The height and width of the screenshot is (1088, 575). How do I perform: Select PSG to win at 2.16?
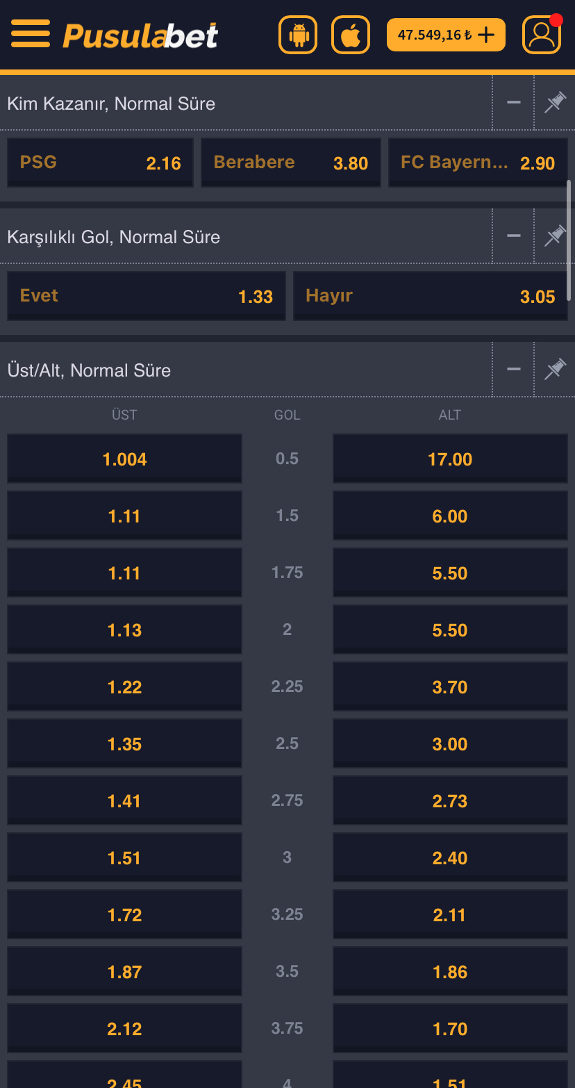tap(100, 163)
